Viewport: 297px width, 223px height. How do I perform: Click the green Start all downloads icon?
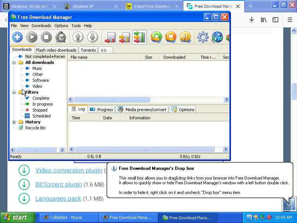tap(156, 37)
